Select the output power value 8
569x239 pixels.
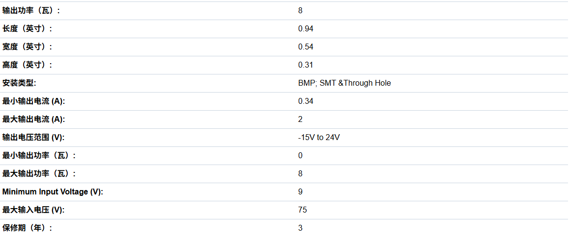point(300,10)
